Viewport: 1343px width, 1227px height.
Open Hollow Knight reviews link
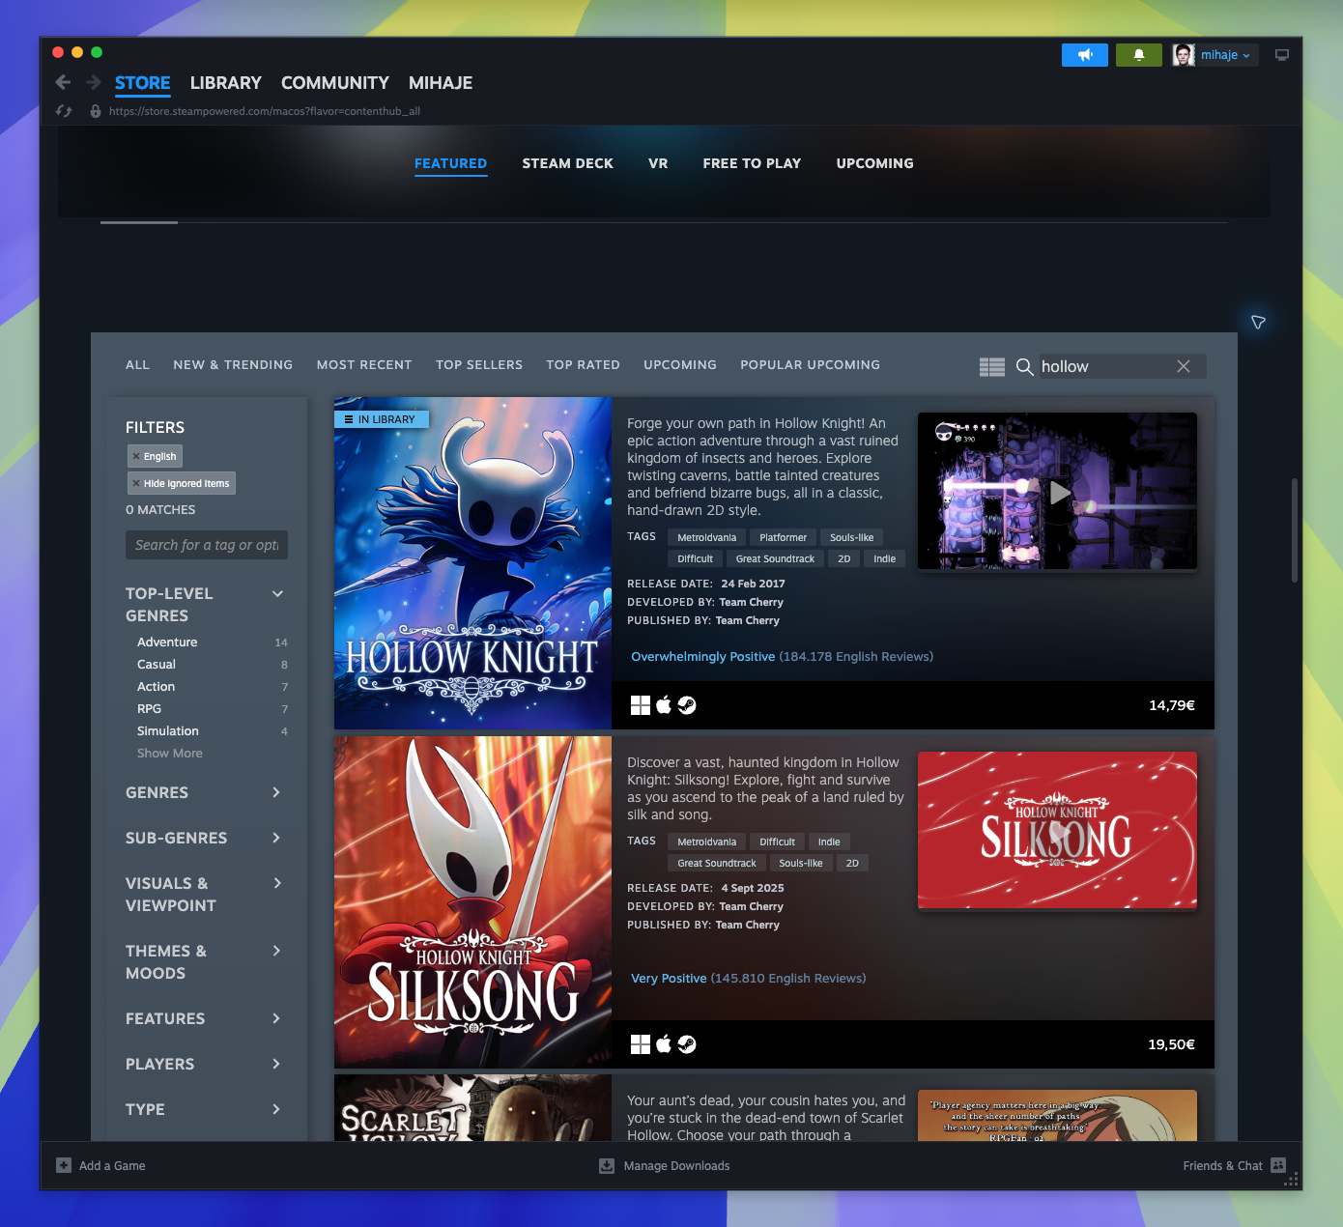pyautogui.click(x=782, y=657)
